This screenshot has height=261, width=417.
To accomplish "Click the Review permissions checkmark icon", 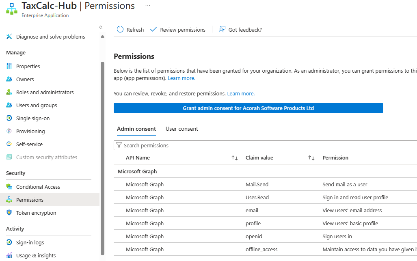I will point(153,30).
